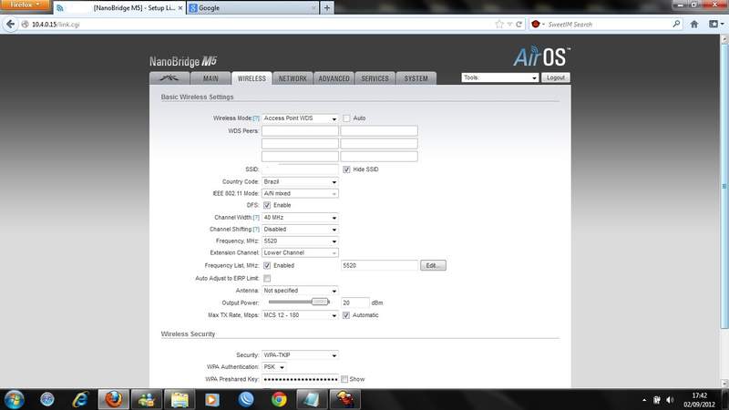Click the SweetIM Search box
729x410 pixels.
608,25
